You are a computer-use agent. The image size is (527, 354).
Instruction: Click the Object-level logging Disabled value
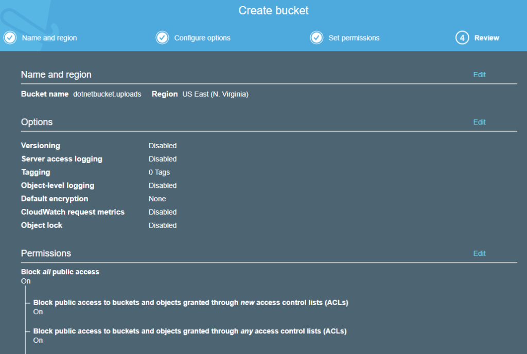[x=163, y=185]
